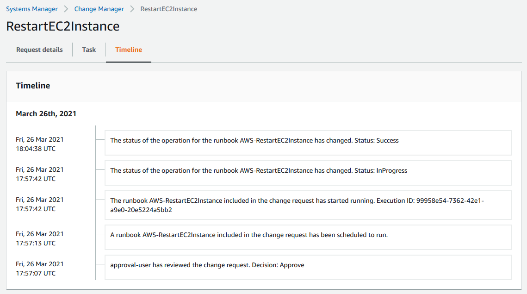Click the RestartEC2Instance page heading
This screenshot has height=294, width=527.
click(63, 26)
